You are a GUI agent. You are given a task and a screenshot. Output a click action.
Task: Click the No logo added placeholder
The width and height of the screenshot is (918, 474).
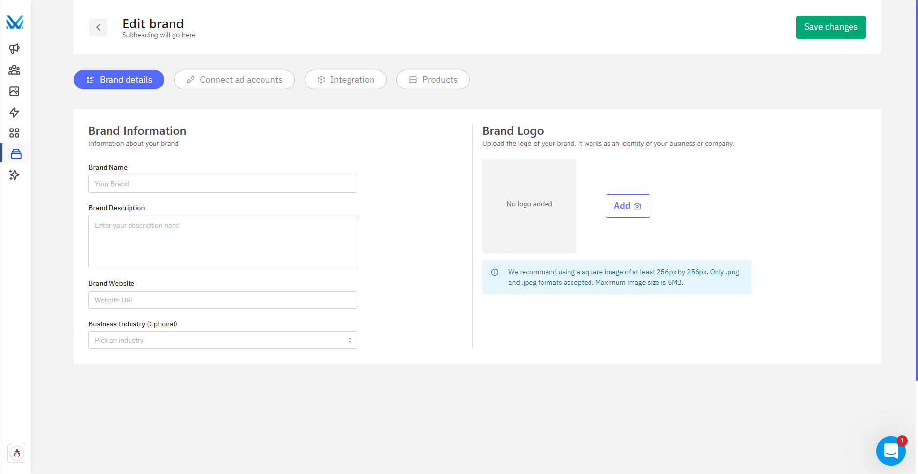[x=529, y=206]
